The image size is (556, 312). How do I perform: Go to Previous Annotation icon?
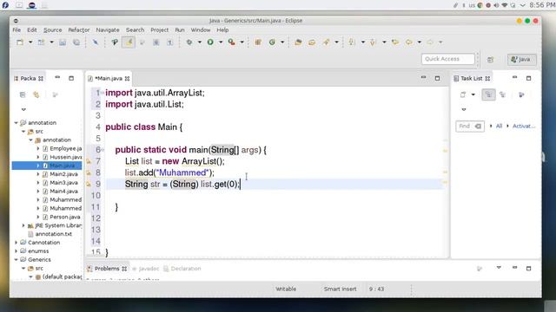point(373,42)
